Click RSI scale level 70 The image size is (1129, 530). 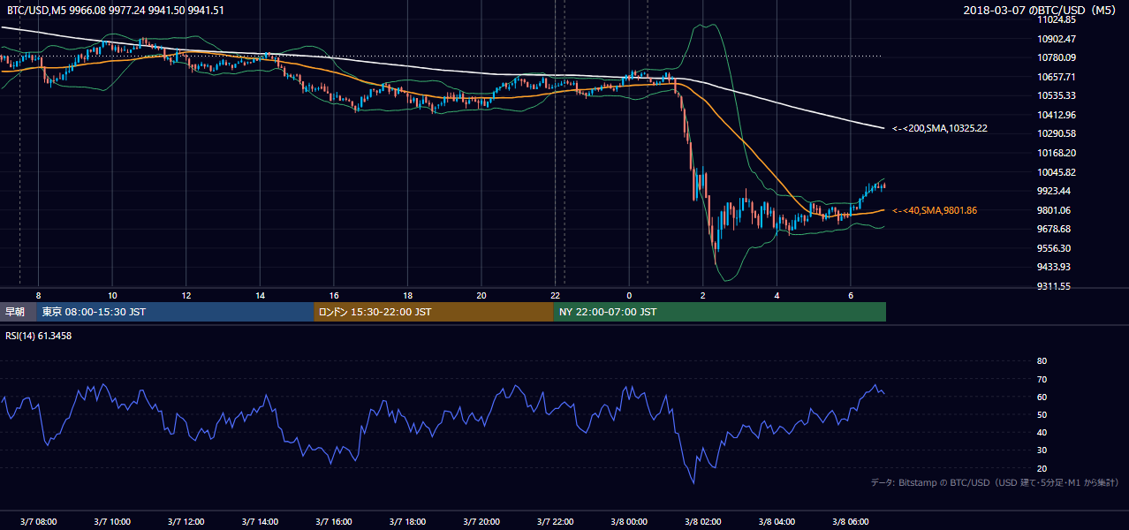click(x=1042, y=379)
